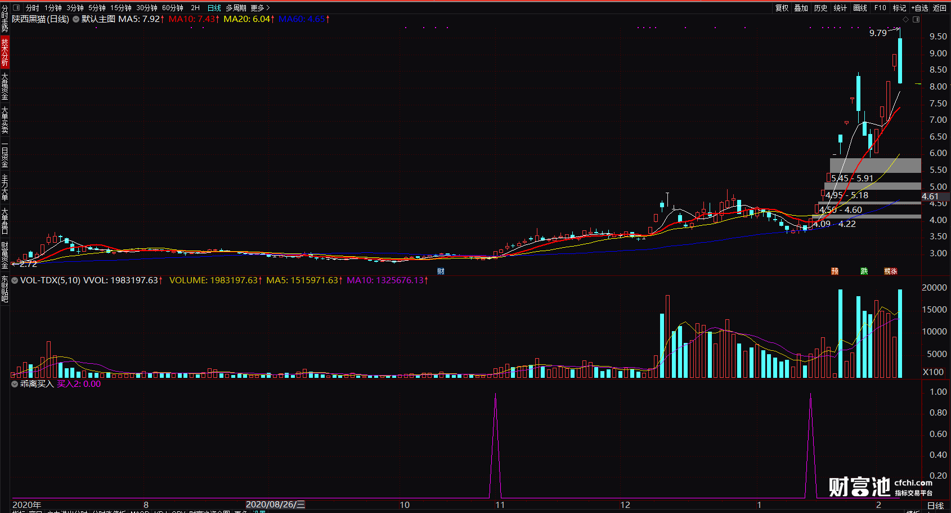Screen dimensions: 951x513
Task: Open 东财贴吧 sidebar tab
Action: click(5, 289)
